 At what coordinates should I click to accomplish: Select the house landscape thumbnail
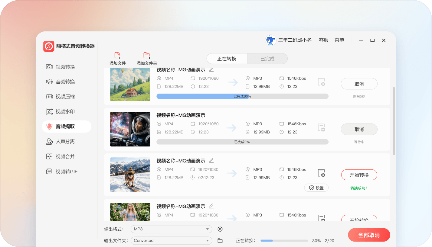[130, 84]
